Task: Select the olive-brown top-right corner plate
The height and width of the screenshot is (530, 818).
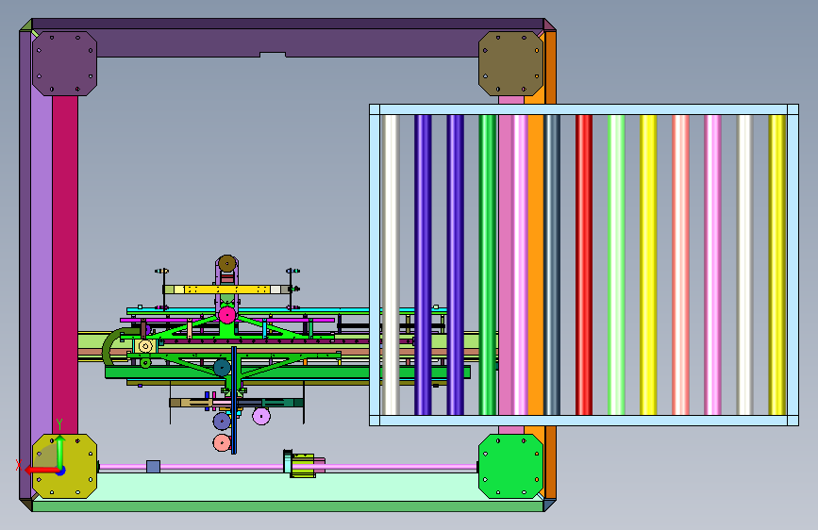Action: click(510, 63)
